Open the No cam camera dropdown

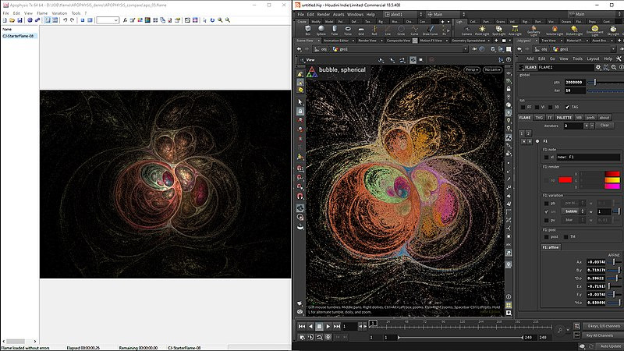pos(492,70)
